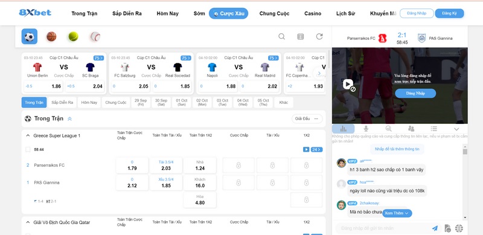
Task: Select the Trong Trận filter tab
Action: click(34, 102)
